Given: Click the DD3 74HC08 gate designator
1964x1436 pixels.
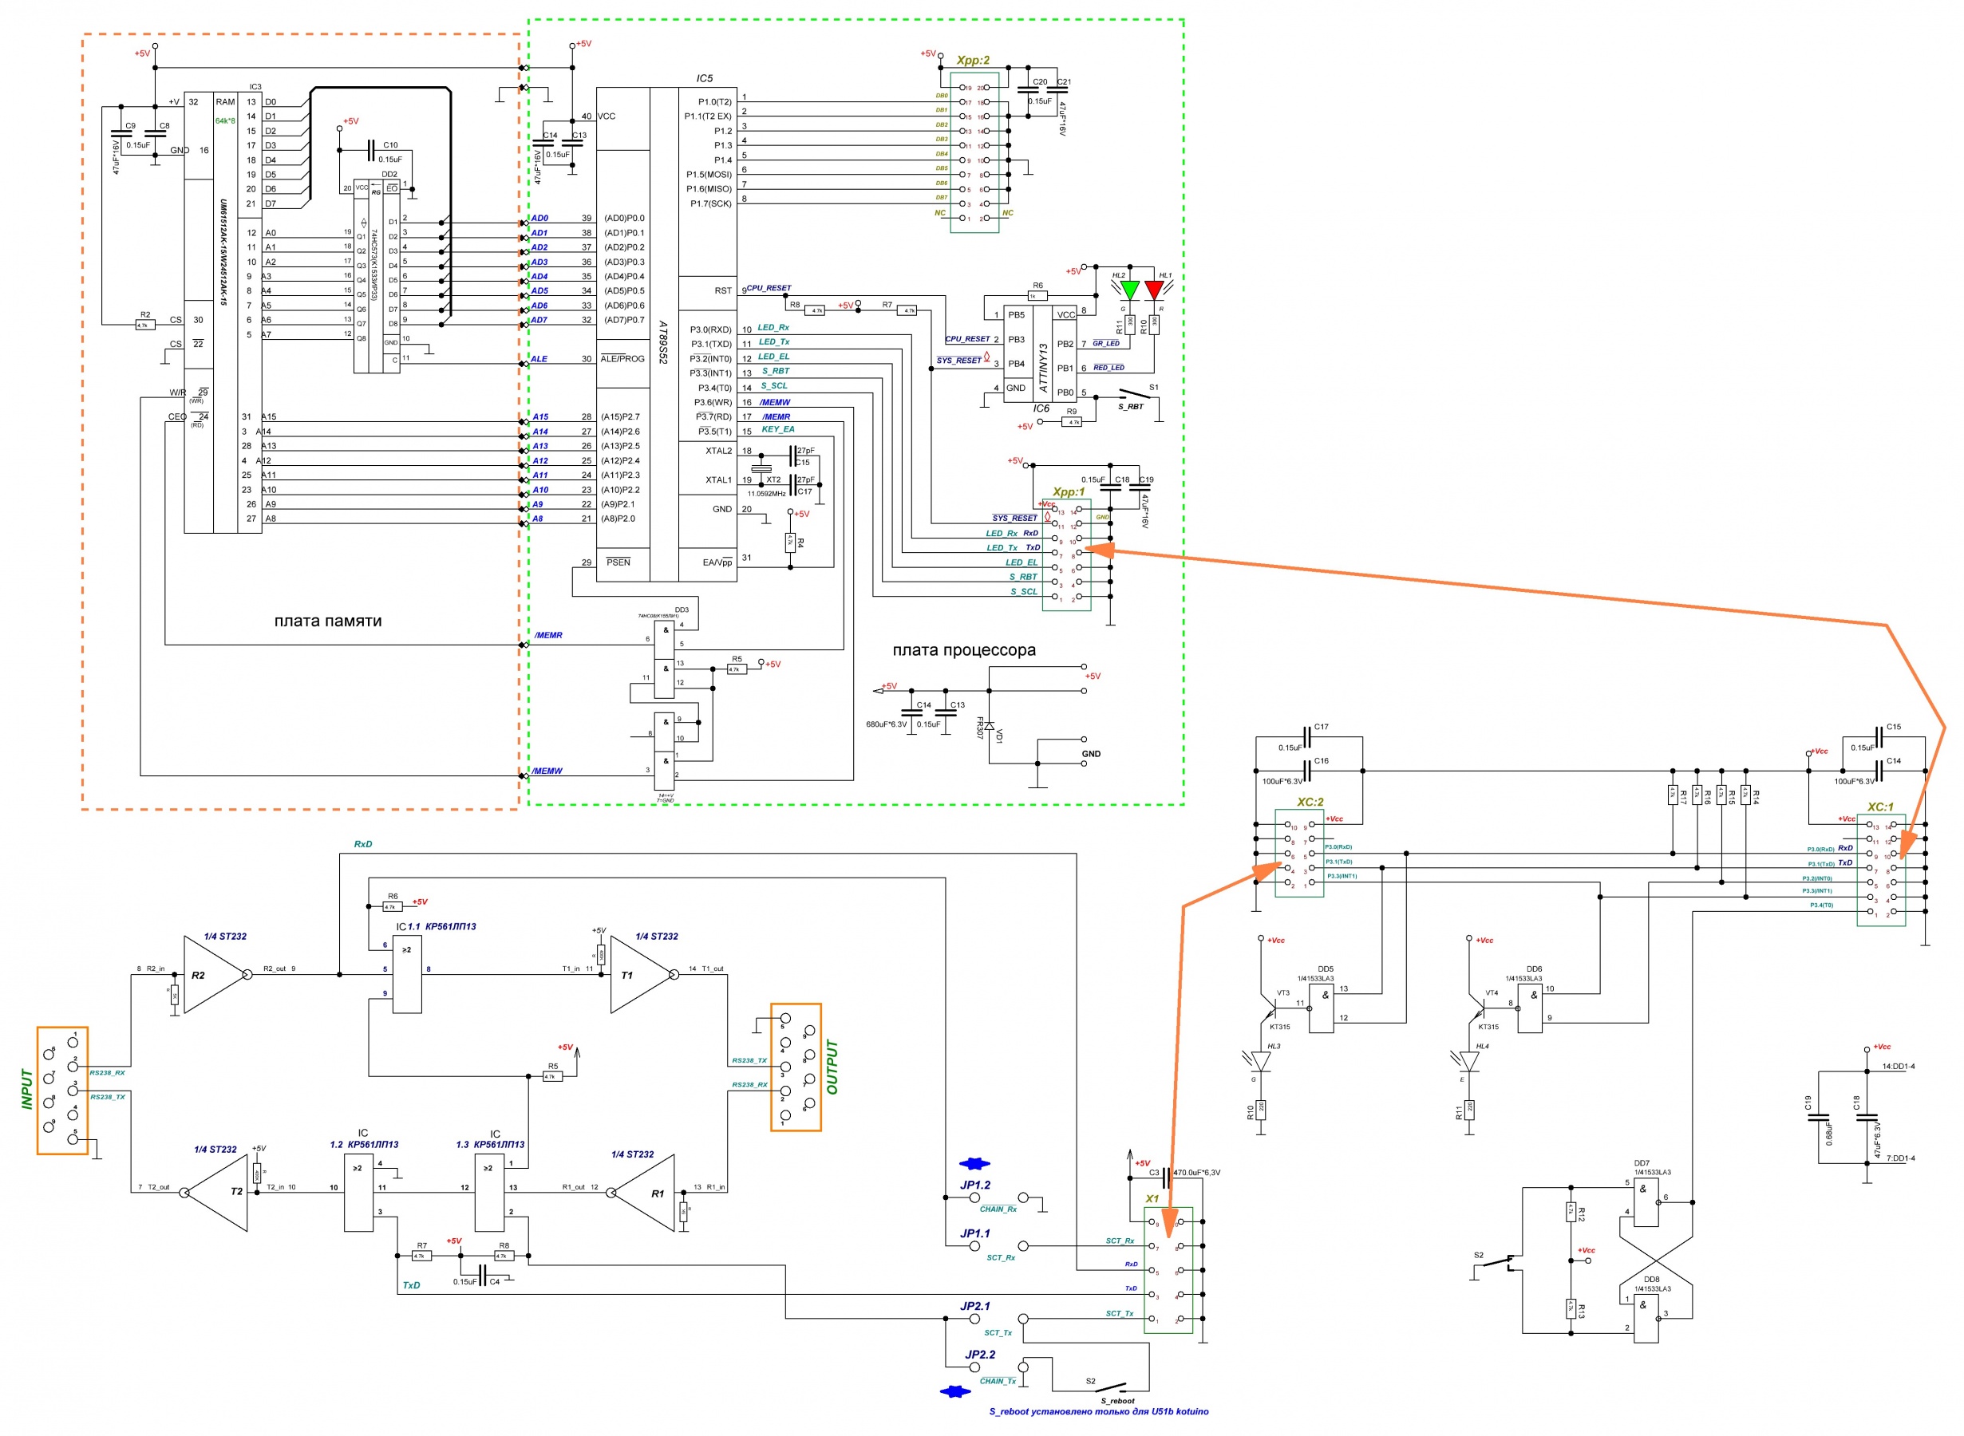Looking at the screenshot, I should point(681,610).
